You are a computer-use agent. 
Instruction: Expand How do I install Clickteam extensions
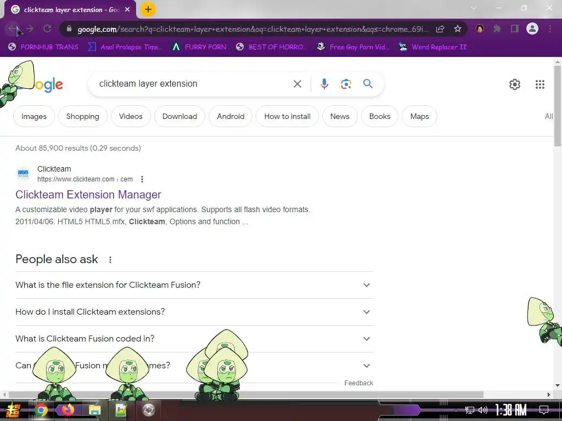(x=194, y=312)
